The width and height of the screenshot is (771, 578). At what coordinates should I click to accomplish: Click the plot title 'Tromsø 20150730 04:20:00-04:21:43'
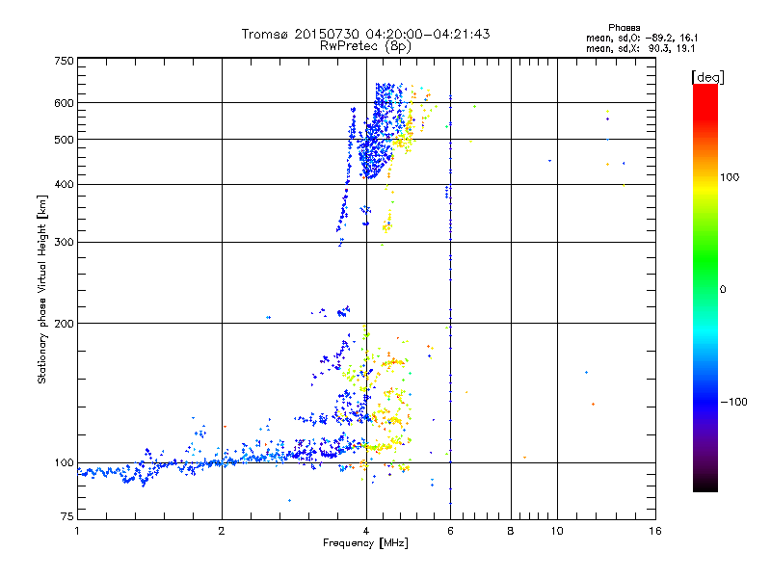[365, 34]
